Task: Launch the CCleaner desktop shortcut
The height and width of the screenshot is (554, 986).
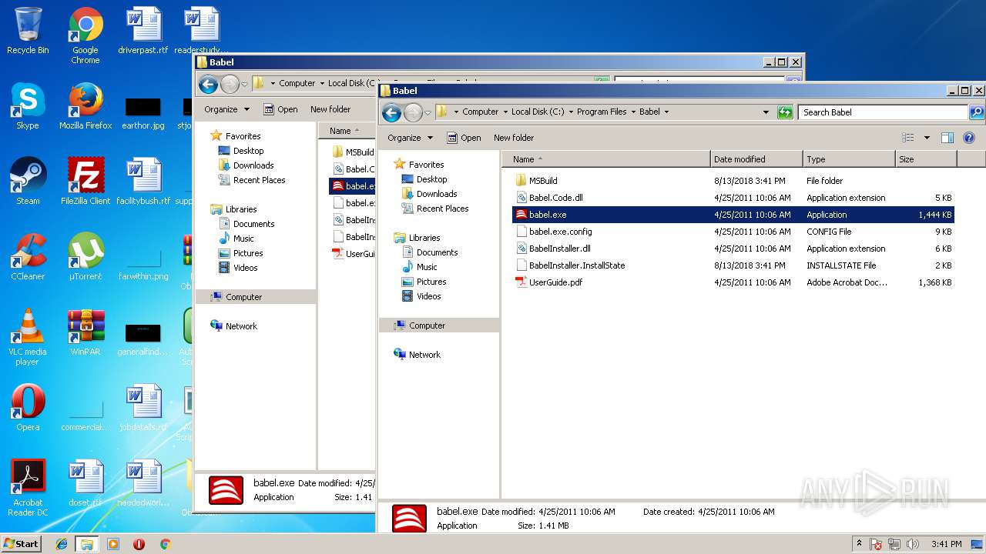Action: tap(28, 257)
